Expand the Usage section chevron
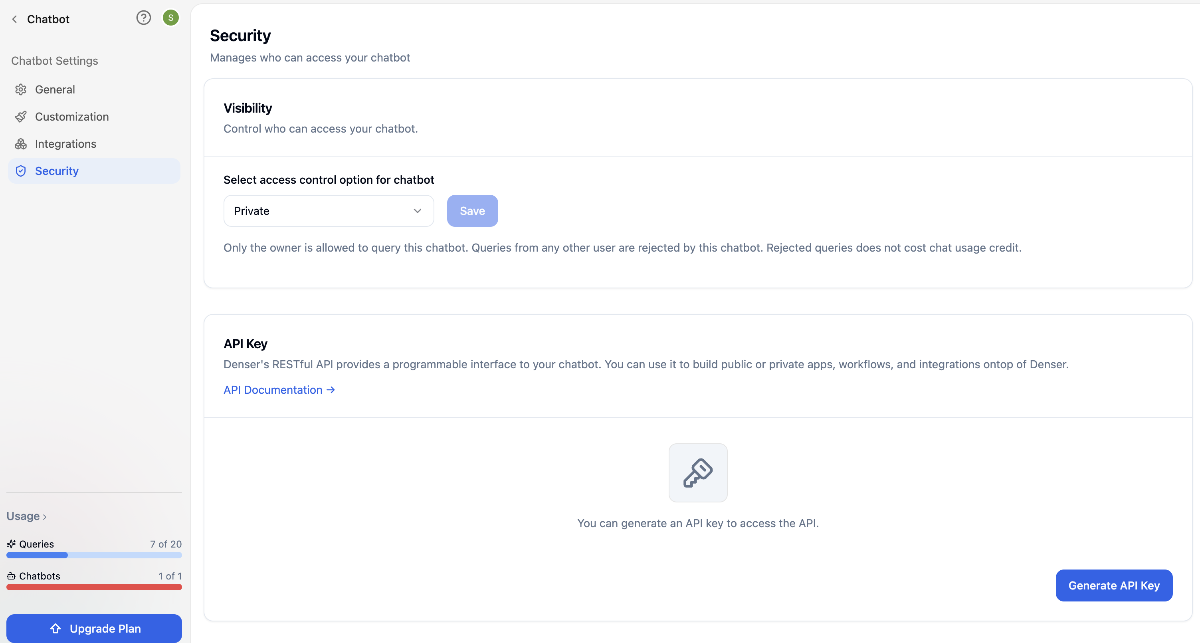Screen dimensions: 1200x643 click(44, 516)
